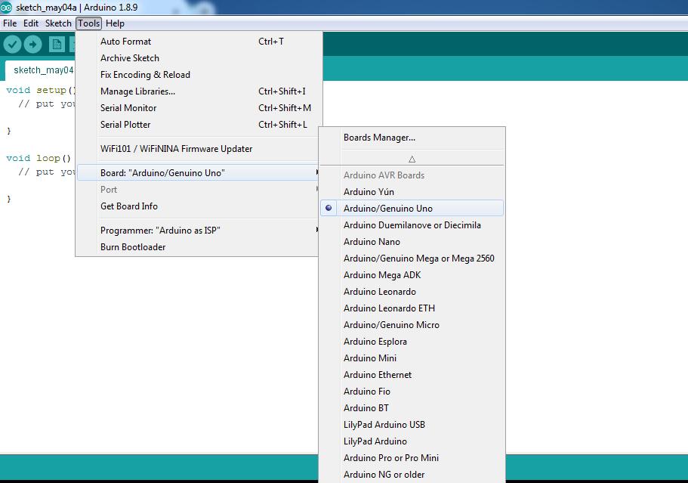Choose Auto Format
The width and height of the screenshot is (688, 483).
197,42
